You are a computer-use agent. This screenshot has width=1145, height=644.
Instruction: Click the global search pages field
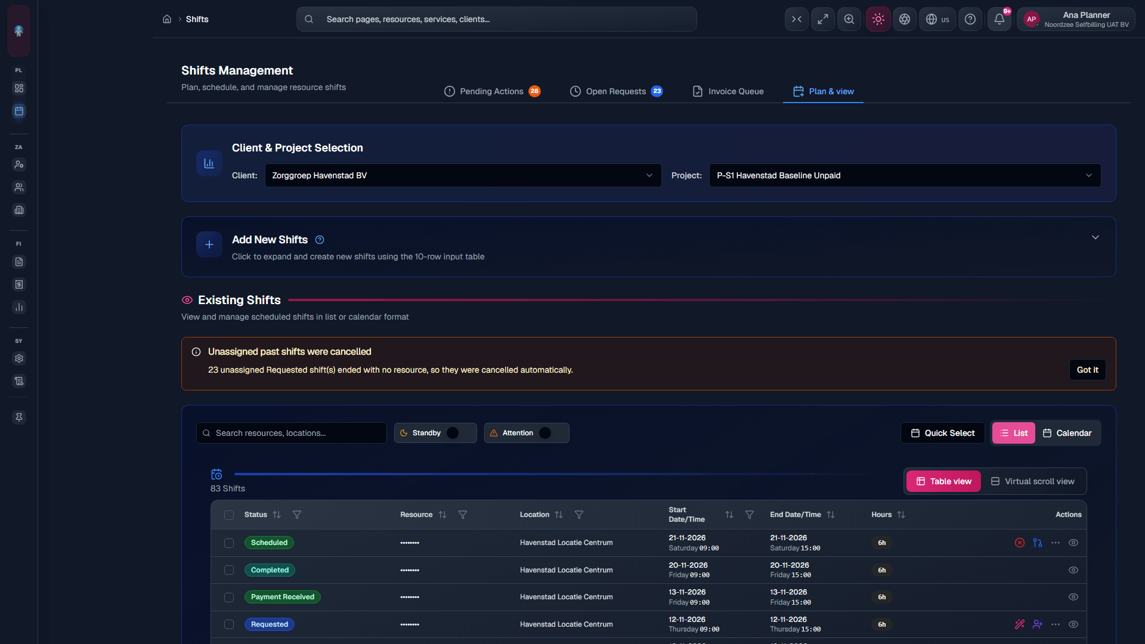coord(497,19)
